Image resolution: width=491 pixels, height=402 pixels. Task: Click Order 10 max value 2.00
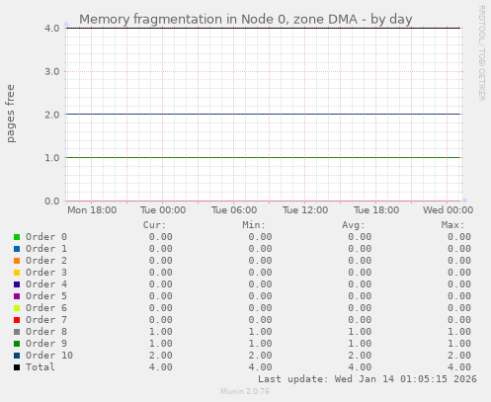[459, 356]
